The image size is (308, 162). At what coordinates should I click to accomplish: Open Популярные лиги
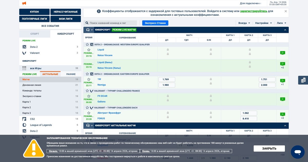pyautogui.click(x=34, y=19)
